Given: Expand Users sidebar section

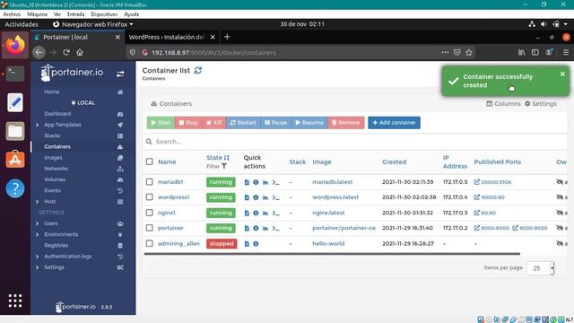Looking at the screenshot, I should click(38, 223).
